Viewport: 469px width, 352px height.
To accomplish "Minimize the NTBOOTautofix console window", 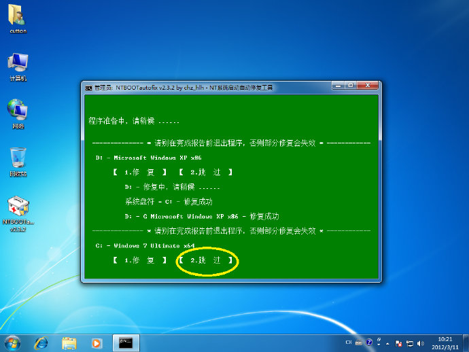I will [338, 86].
